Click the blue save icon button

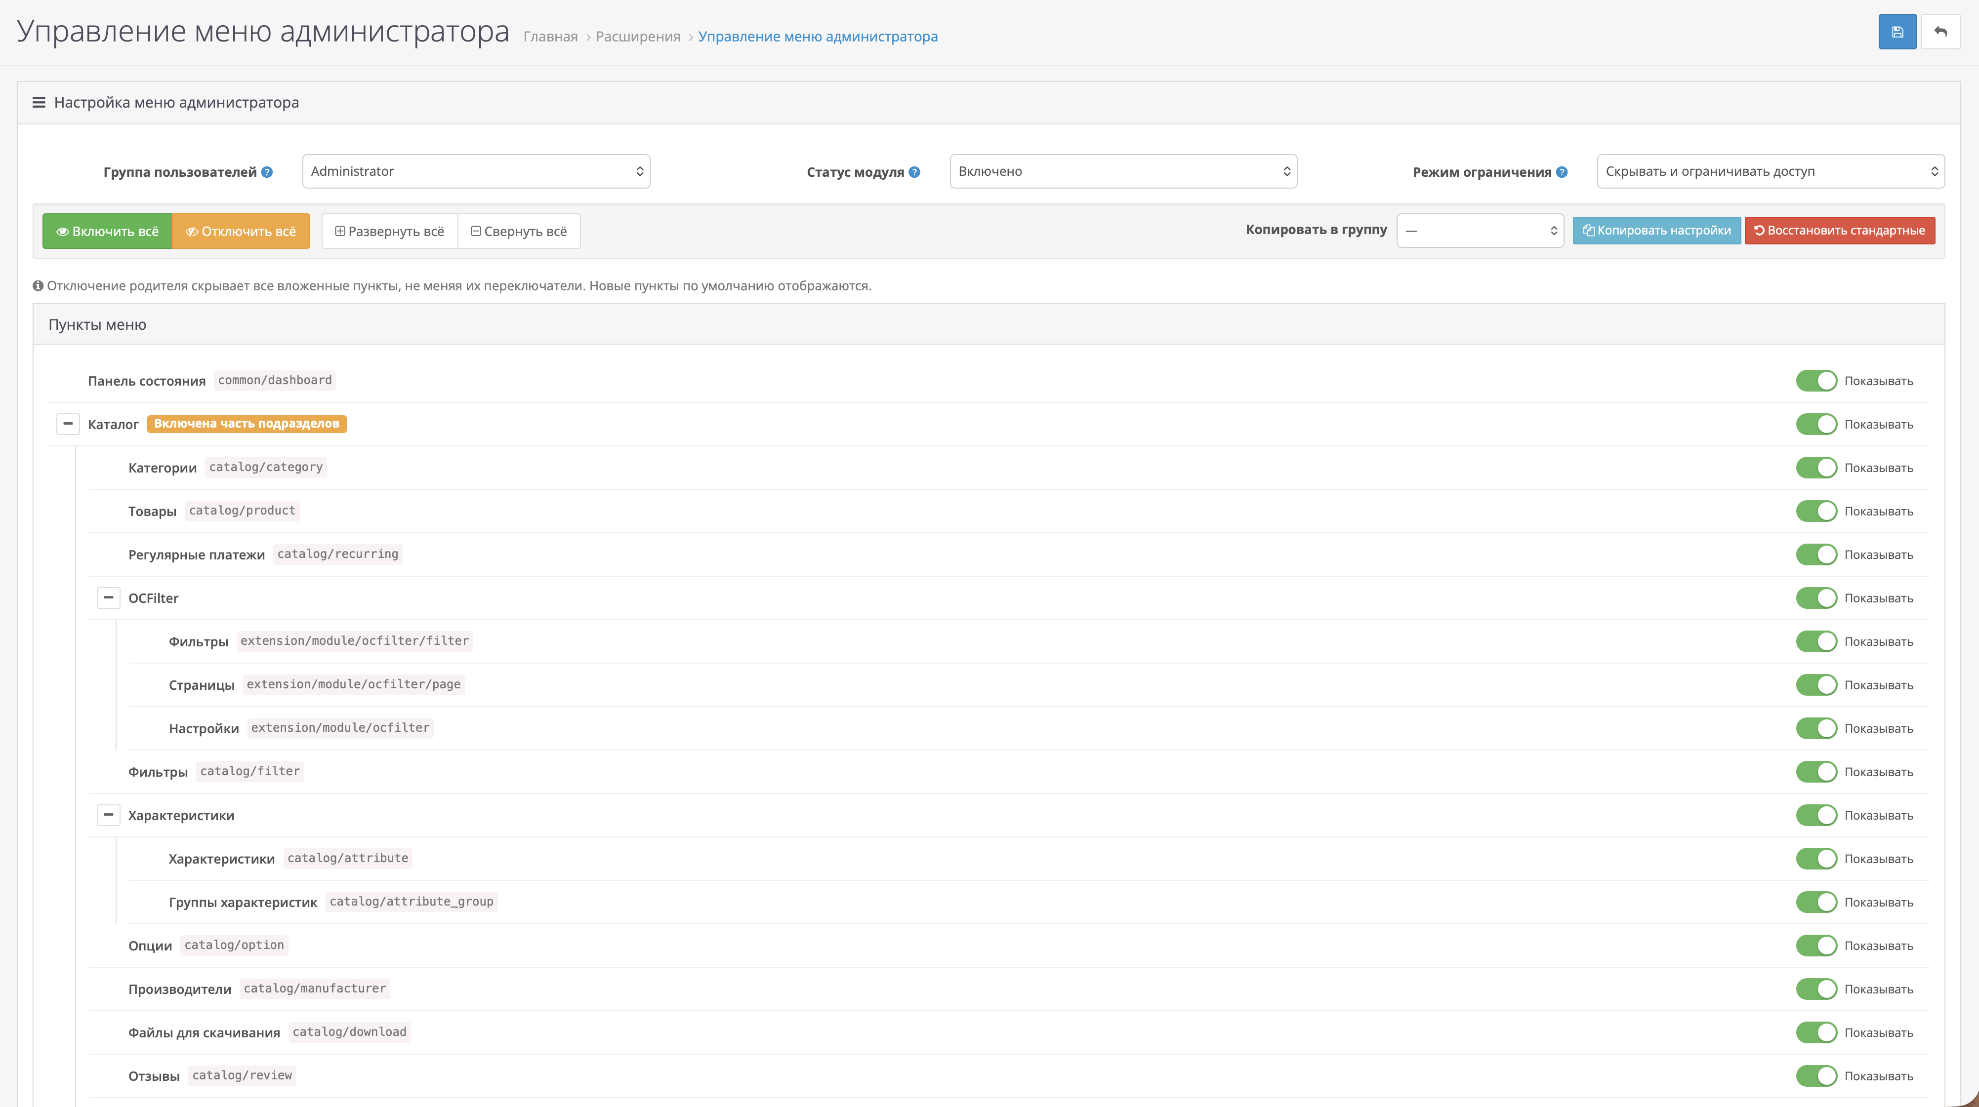[1897, 32]
